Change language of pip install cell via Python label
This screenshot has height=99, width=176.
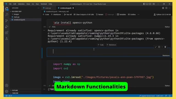[167, 27]
